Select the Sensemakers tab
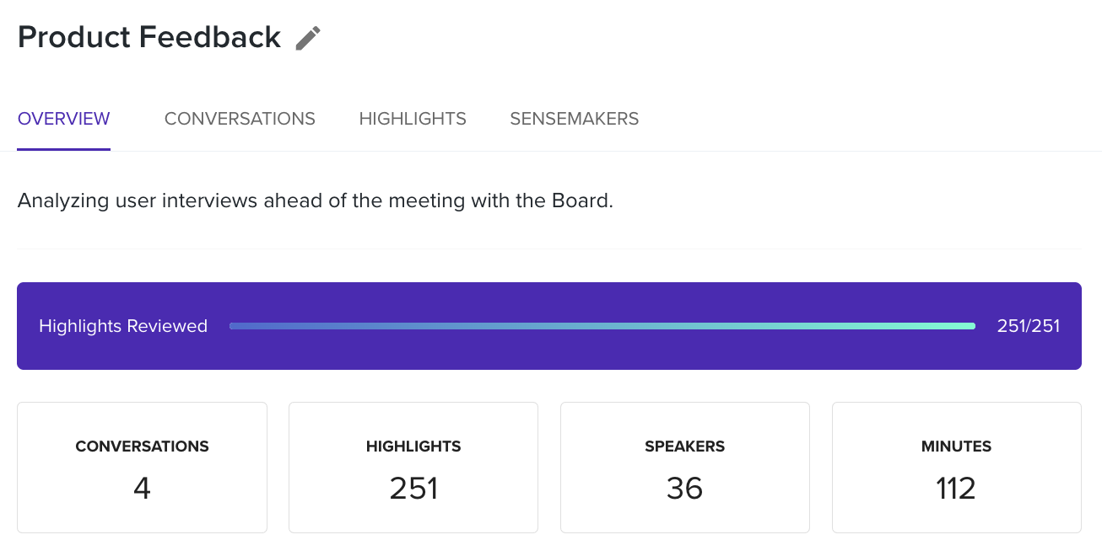 (575, 119)
